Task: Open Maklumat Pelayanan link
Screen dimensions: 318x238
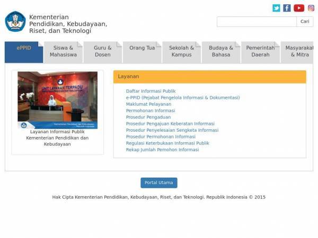Action: (x=148, y=104)
